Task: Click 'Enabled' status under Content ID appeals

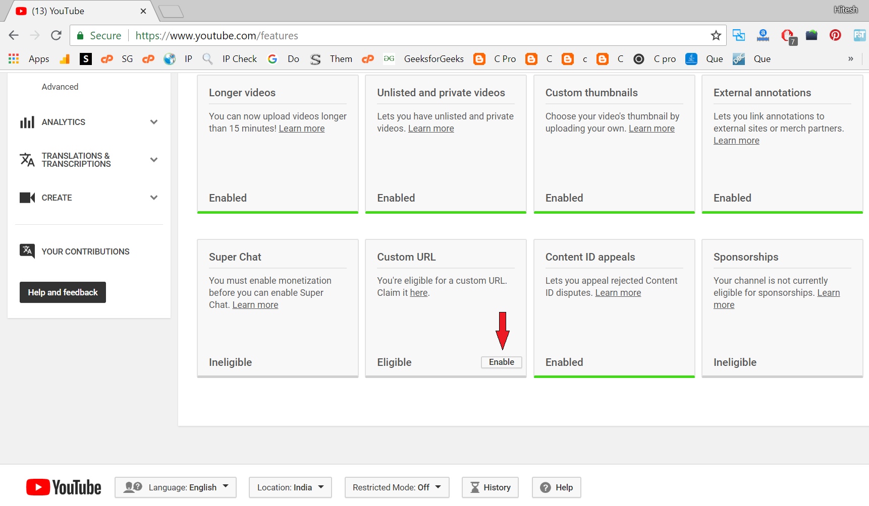Action: pyautogui.click(x=564, y=362)
